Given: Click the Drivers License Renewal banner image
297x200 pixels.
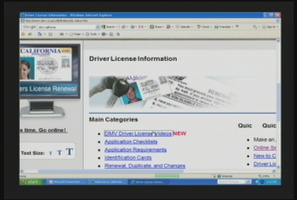Looking at the screenshot, I should [50, 71].
